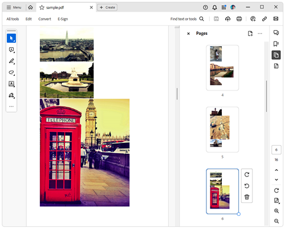This screenshot has width=285, height=229.
Task: Open the Comments panel icon
Action: [x=276, y=32]
